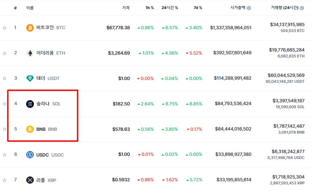Sort by the 24시간 % column header
Image resolution: width=313 pixels, height=191 pixels.
pyautogui.click(x=170, y=8)
